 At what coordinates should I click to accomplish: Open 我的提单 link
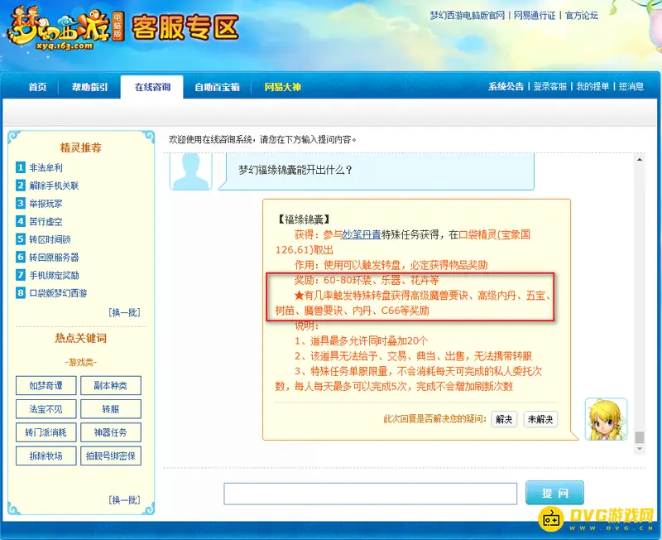point(592,86)
